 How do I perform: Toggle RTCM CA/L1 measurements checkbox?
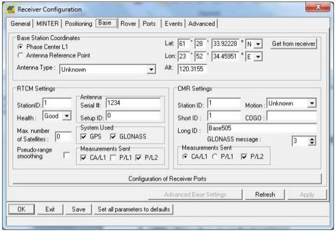[83, 157]
